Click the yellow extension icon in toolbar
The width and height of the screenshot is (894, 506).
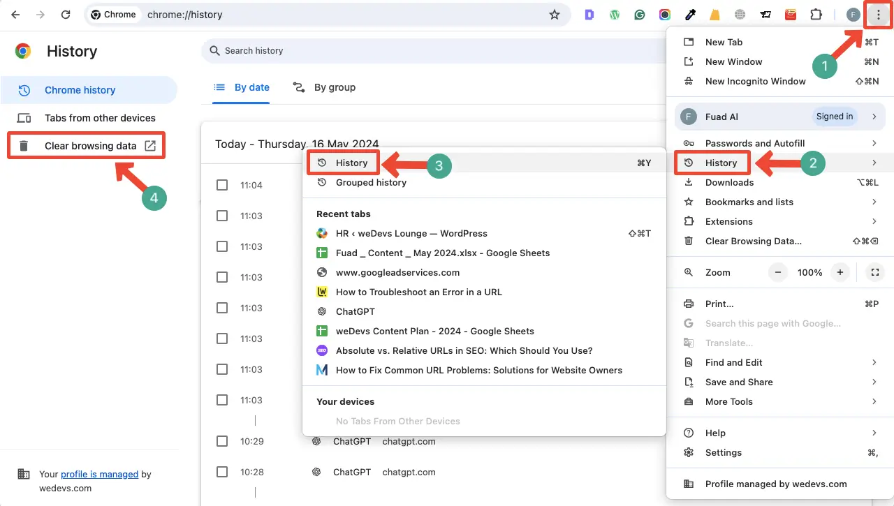click(715, 15)
